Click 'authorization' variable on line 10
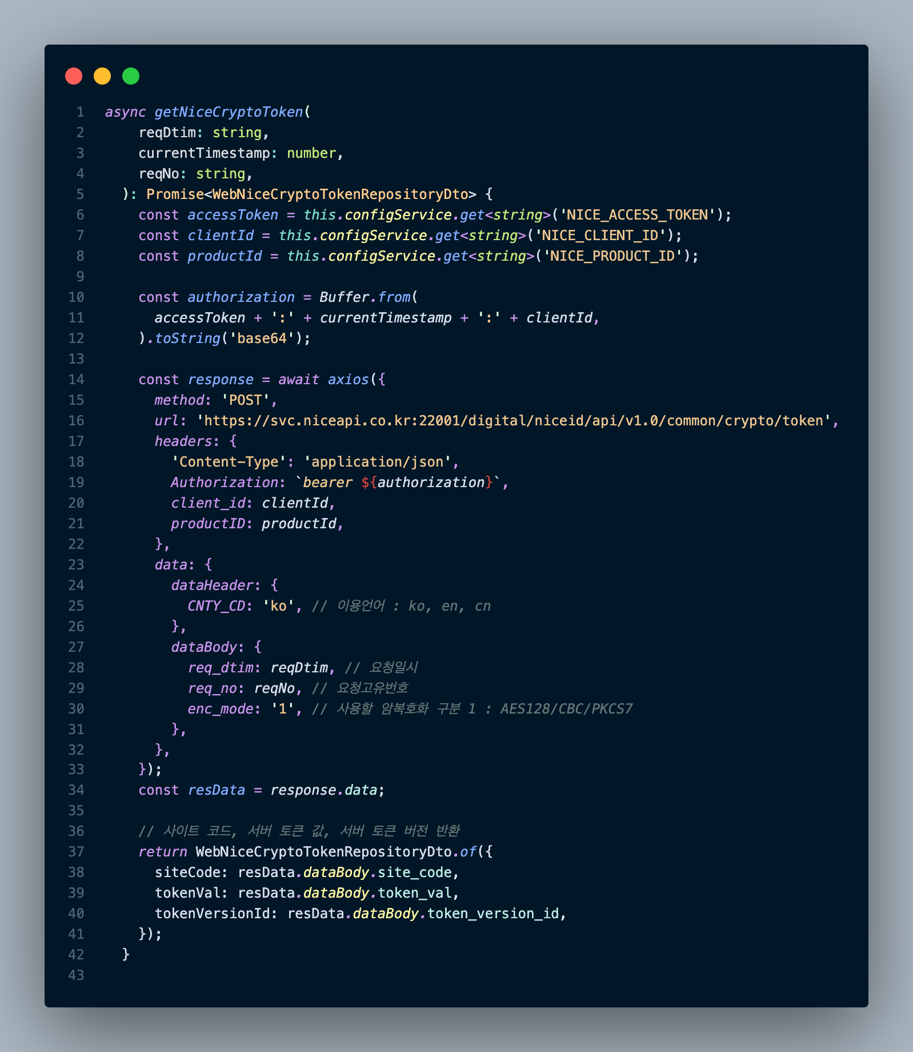This screenshot has height=1052, width=913. tap(241, 297)
